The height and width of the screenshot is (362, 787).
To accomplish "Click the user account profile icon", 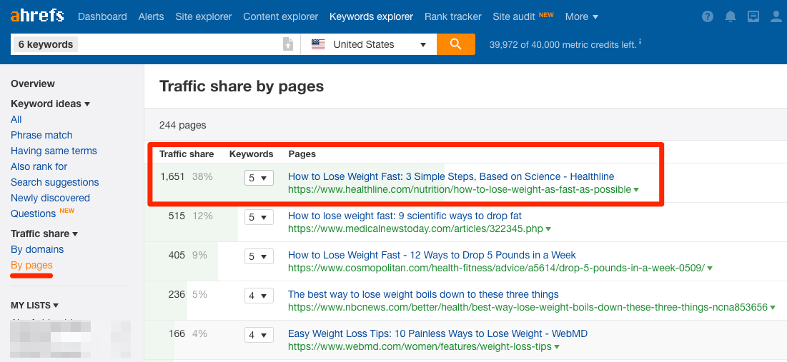I will (776, 16).
